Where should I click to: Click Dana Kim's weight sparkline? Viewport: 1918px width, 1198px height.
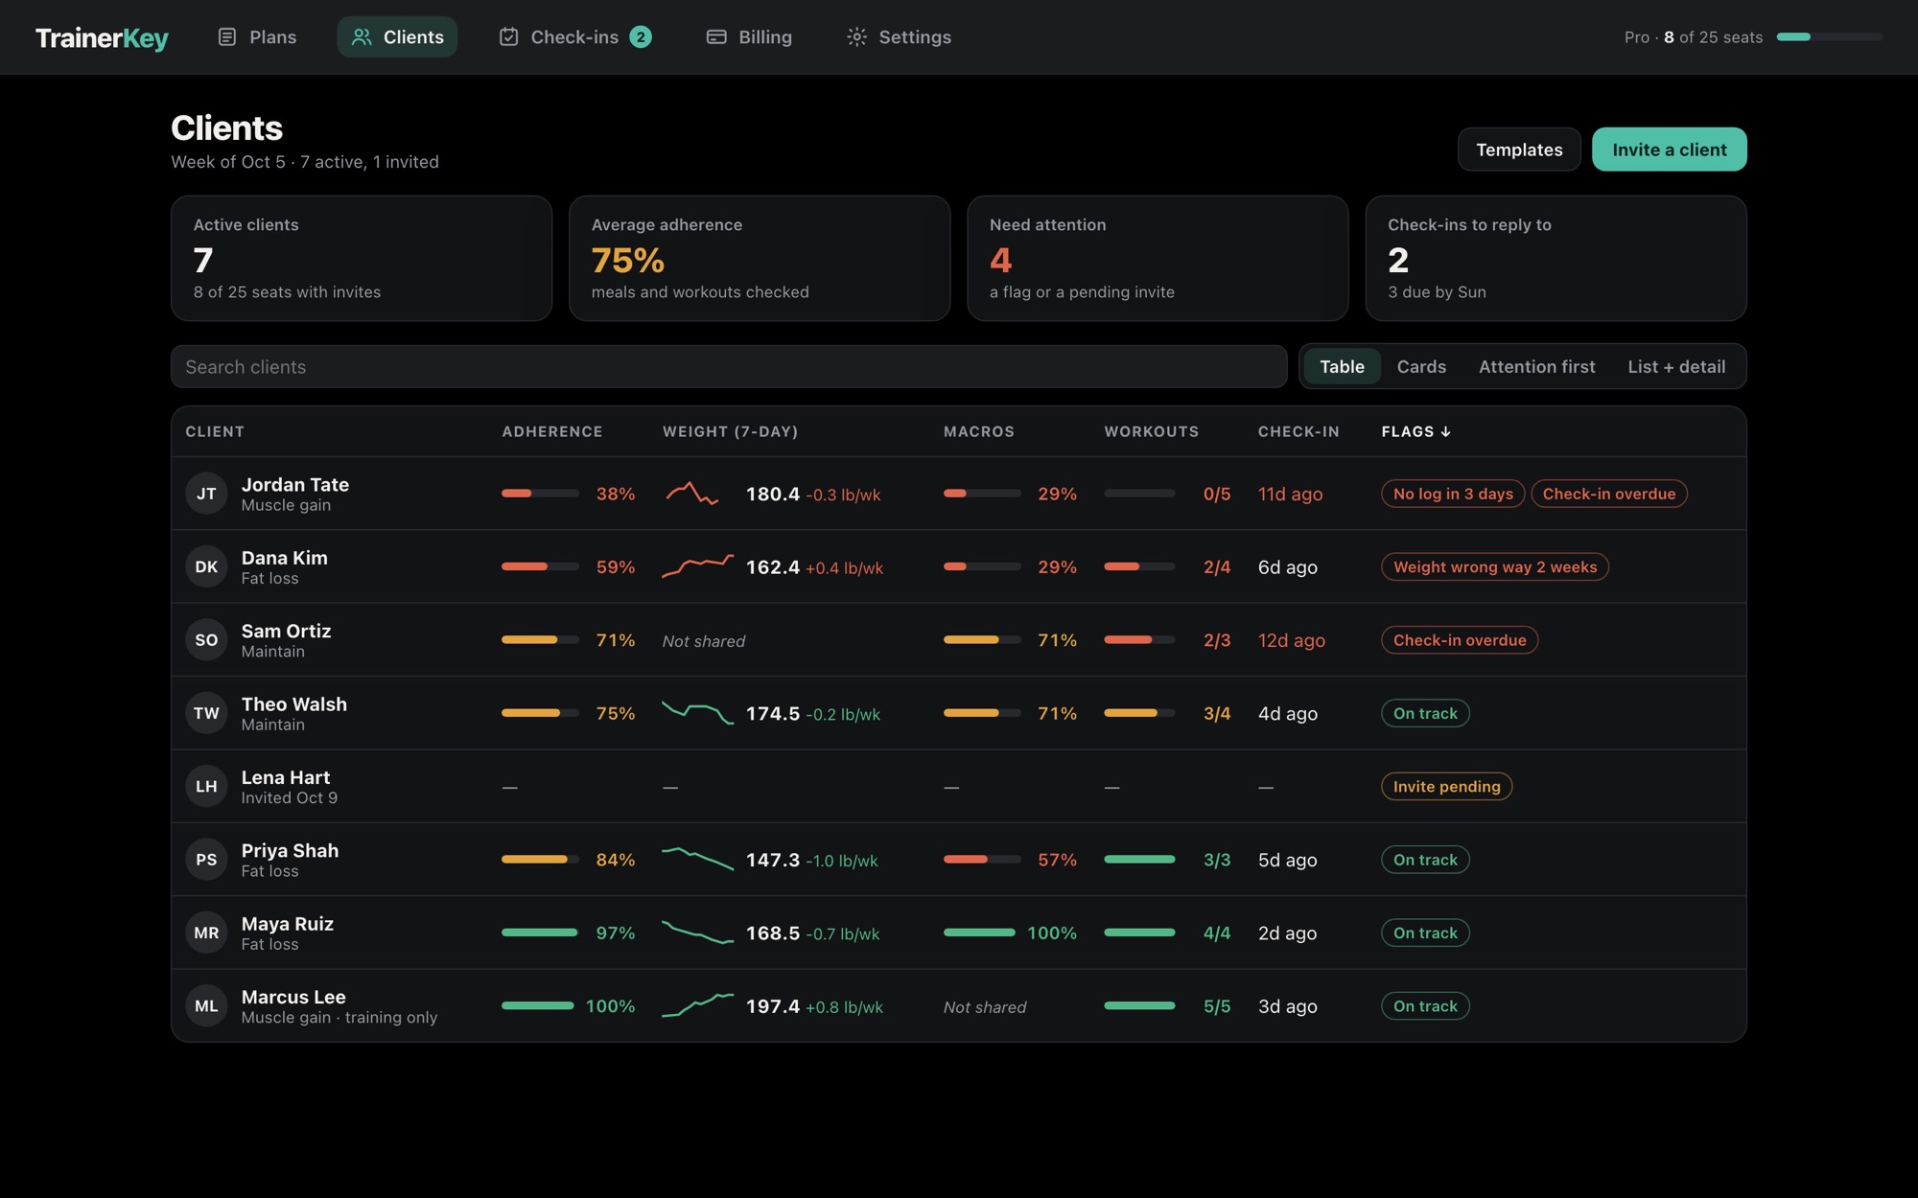point(698,566)
